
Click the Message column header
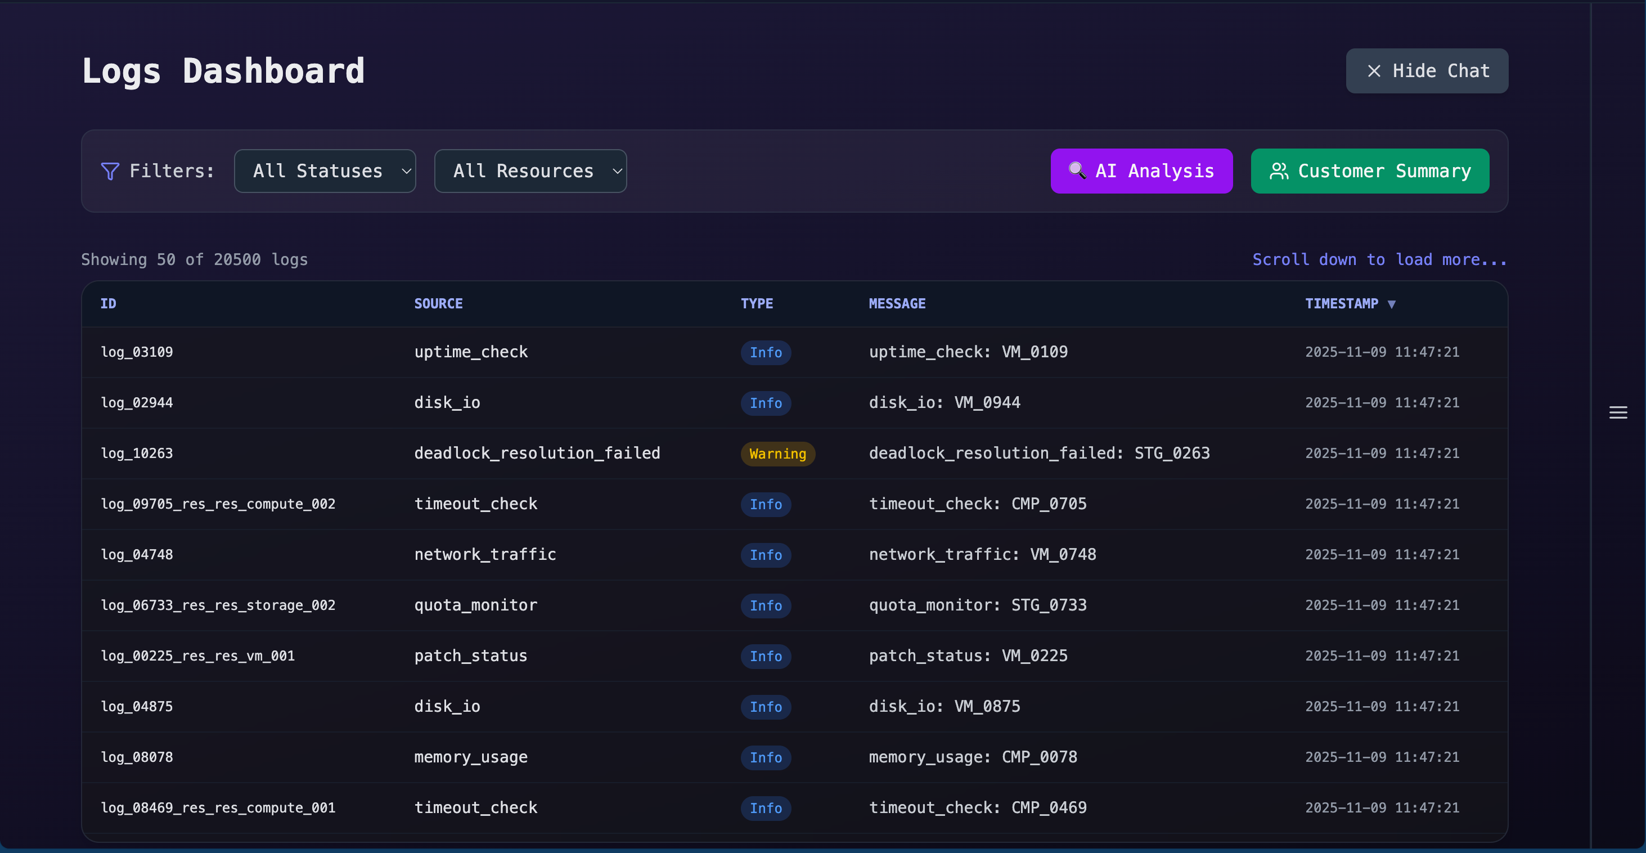pyautogui.click(x=897, y=304)
